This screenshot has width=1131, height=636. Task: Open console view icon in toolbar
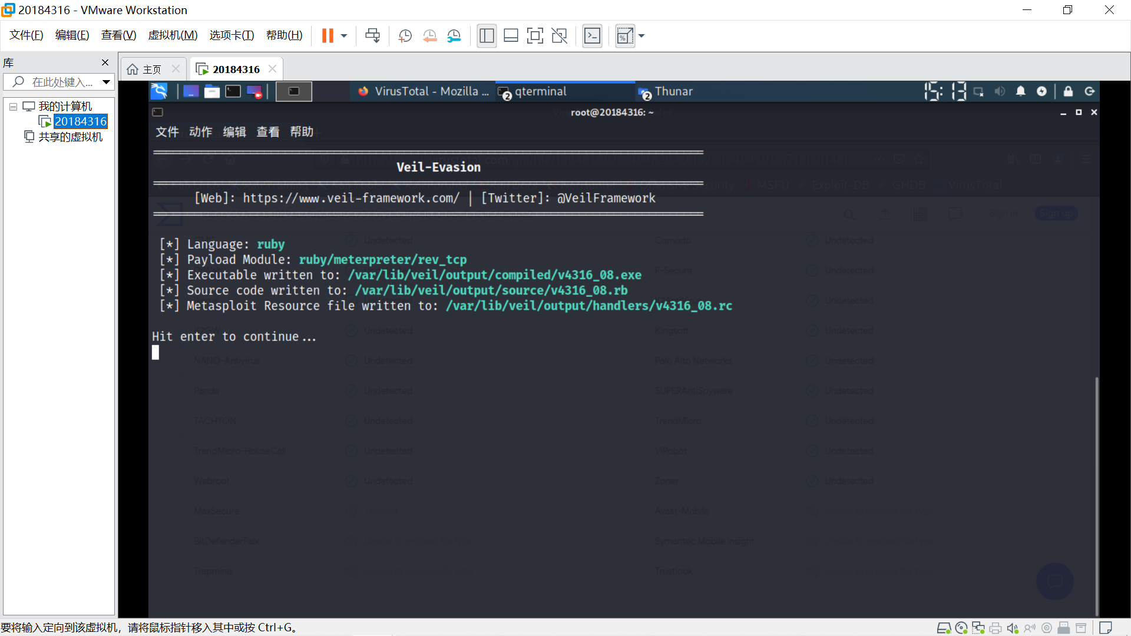tap(592, 36)
